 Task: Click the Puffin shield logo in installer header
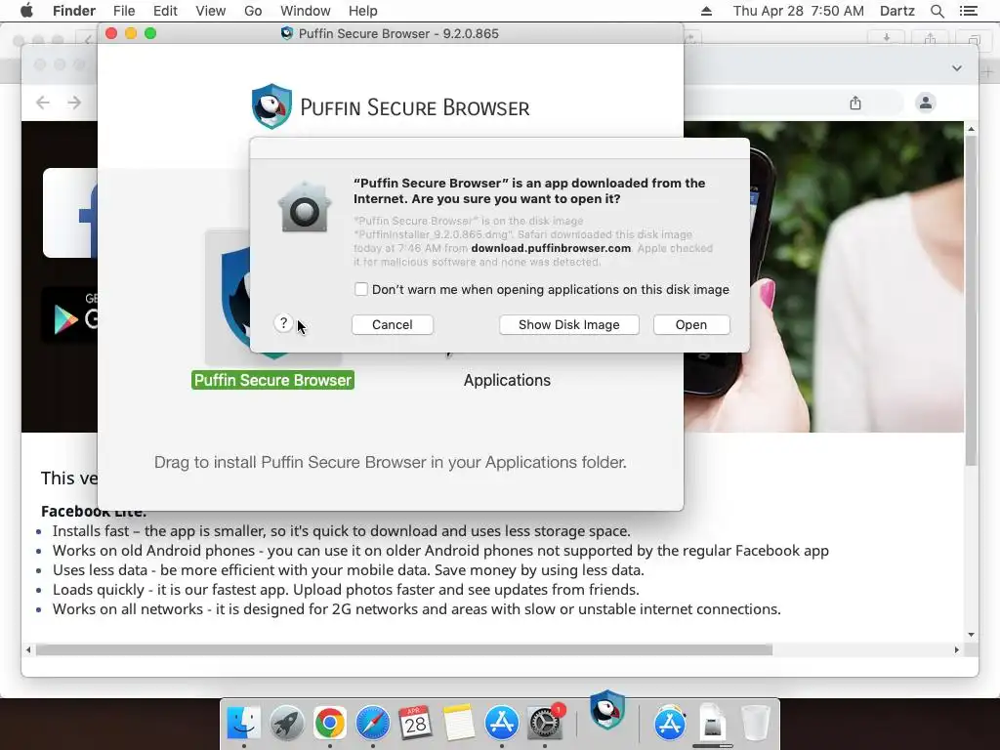pos(271,105)
